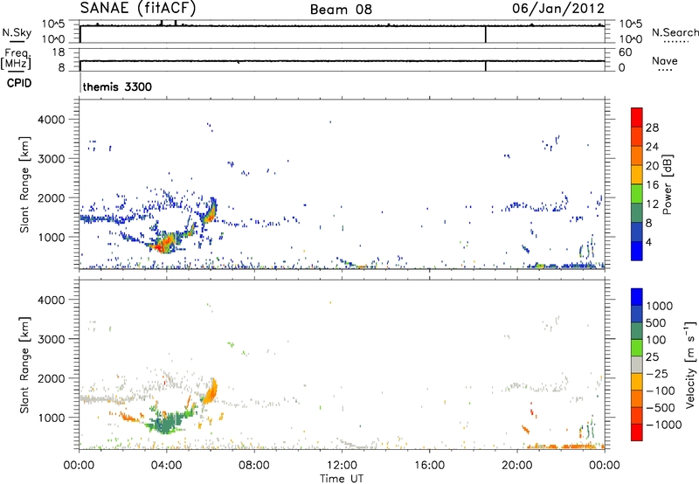Pick the Power colorbar segment between 8 and 12
Viewport: 699px width, 484px height.
click(x=637, y=212)
